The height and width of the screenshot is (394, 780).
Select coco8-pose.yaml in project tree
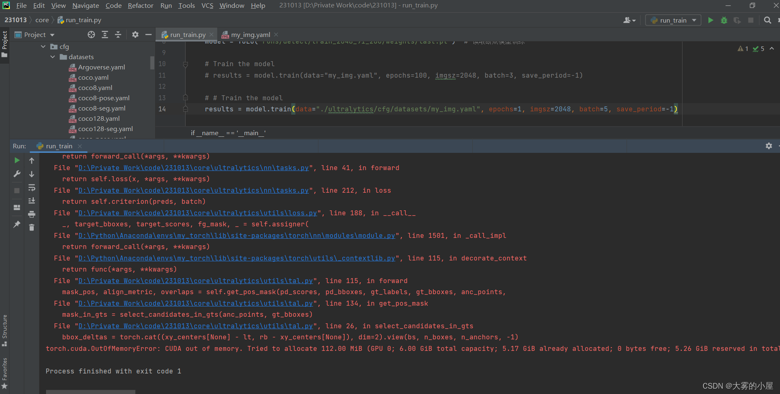point(104,98)
